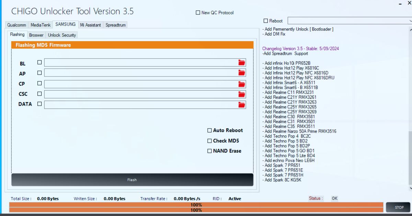Select 'Add infinix Ho10i PR652B' line

(287, 63)
